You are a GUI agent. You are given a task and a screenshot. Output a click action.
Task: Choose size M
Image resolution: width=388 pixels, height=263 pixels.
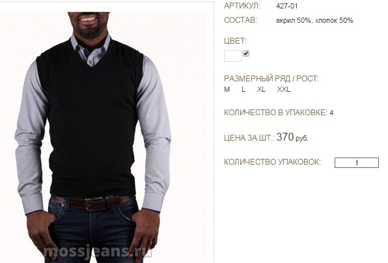(227, 89)
